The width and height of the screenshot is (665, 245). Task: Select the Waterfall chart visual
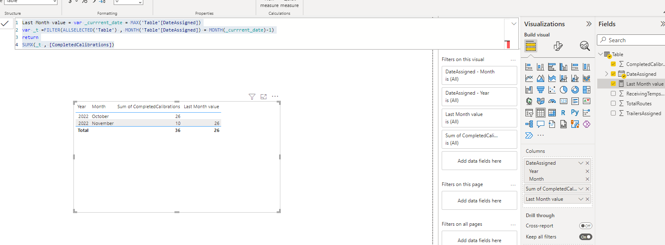pos(529,90)
